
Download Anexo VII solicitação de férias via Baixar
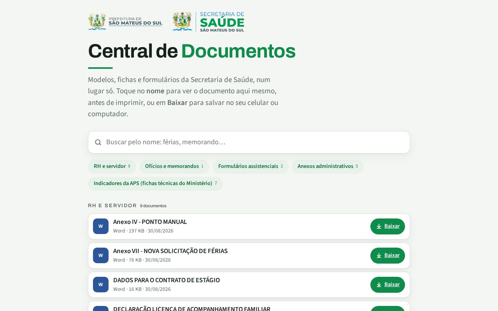388,255
